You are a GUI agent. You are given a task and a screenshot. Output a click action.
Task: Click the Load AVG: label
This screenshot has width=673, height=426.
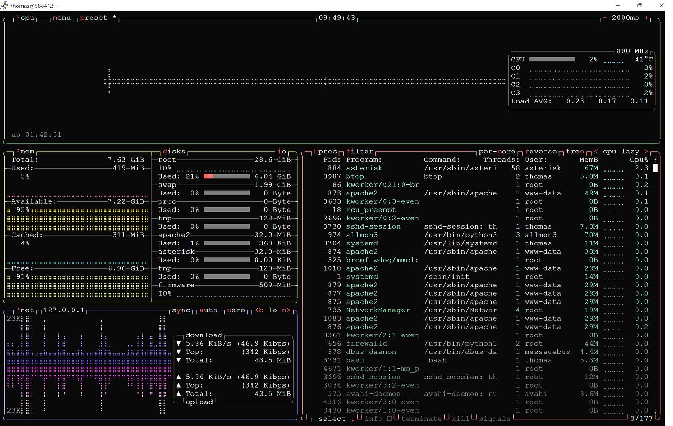point(531,101)
